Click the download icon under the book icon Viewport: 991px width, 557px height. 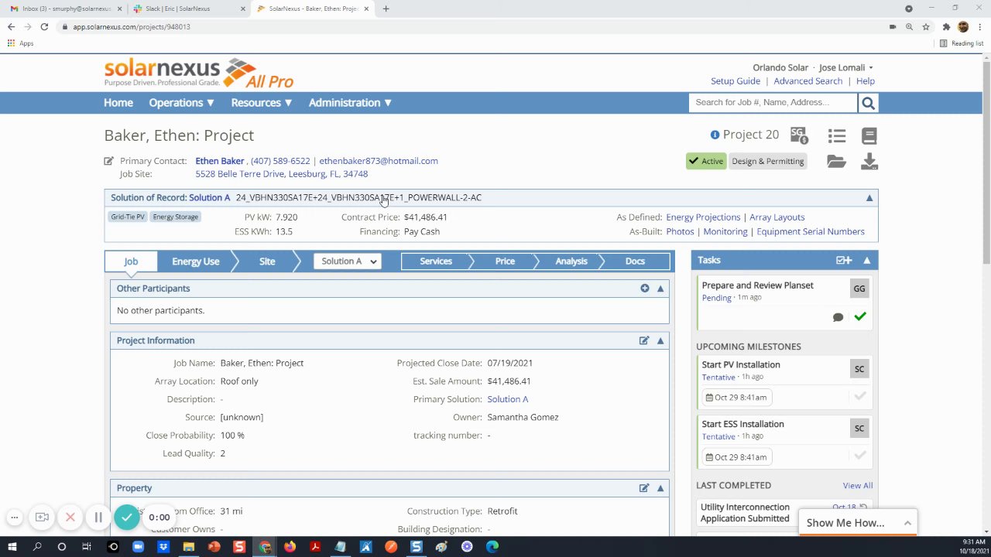tap(869, 162)
